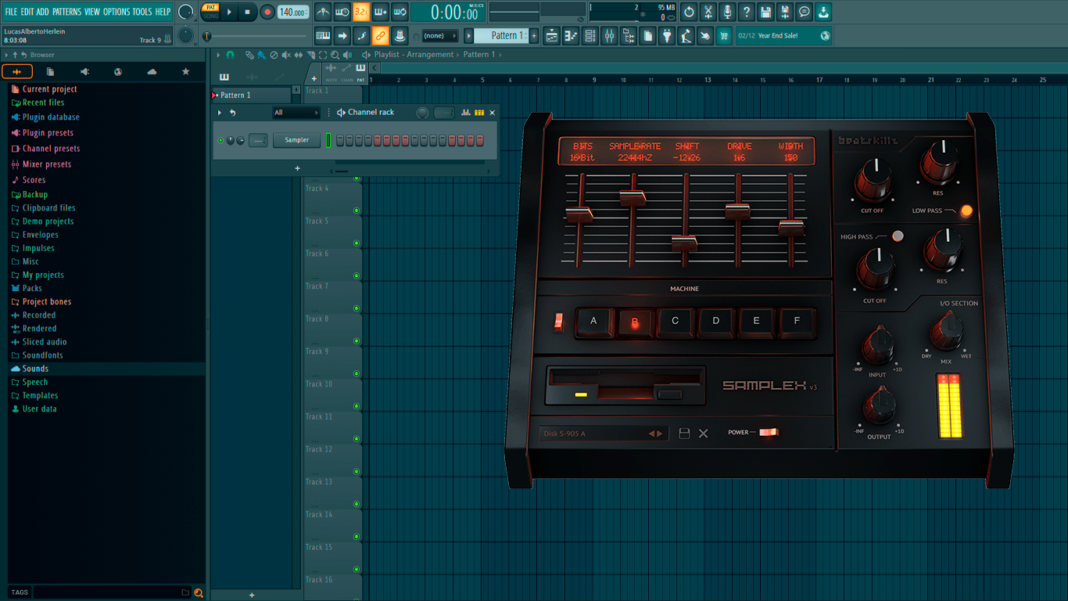Click the record button in transport
The height and width of the screenshot is (601, 1068).
point(267,12)
